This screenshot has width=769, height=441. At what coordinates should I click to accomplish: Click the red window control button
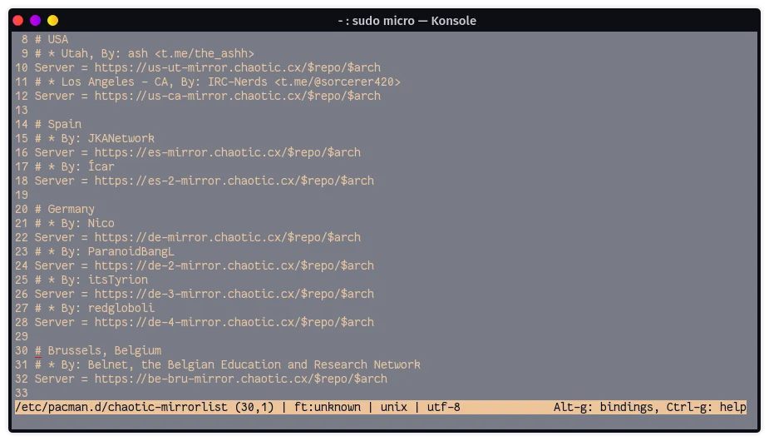[x=18, y=21]
